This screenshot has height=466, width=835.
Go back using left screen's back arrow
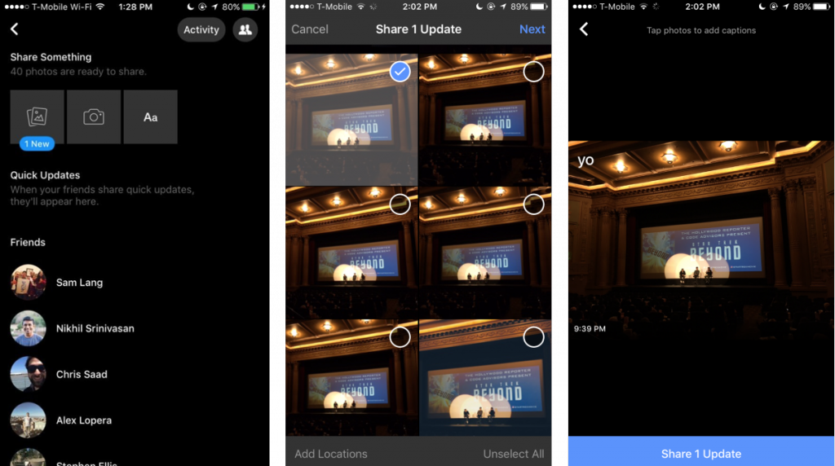pyautogui.click(x=15, y=29)
